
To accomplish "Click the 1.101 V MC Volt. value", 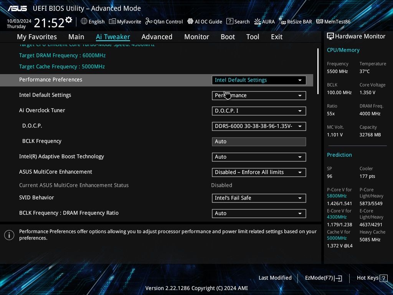I will click(x=335, y=135).
